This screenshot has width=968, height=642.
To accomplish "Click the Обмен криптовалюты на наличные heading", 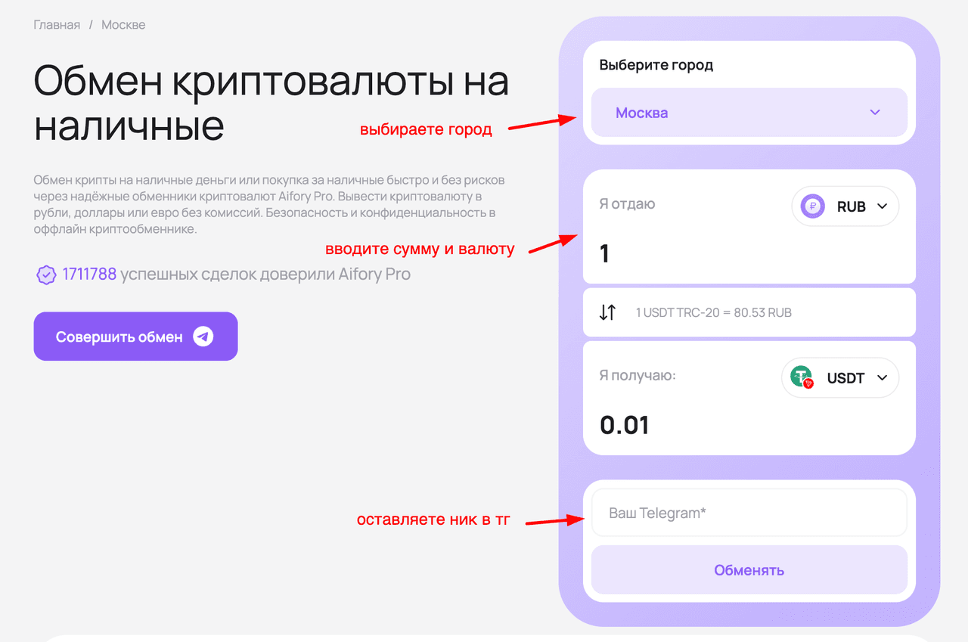I will [271, 104].
